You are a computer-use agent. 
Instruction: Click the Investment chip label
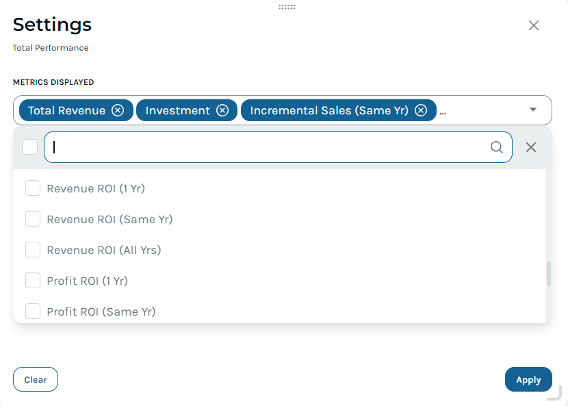(177, 110)
